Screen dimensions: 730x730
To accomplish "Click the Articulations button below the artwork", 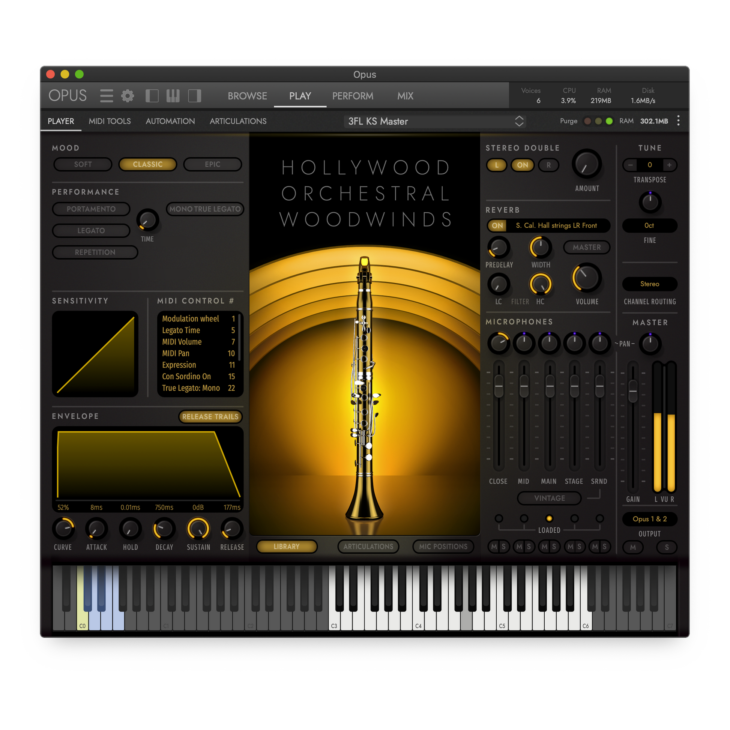I will 368,546.
